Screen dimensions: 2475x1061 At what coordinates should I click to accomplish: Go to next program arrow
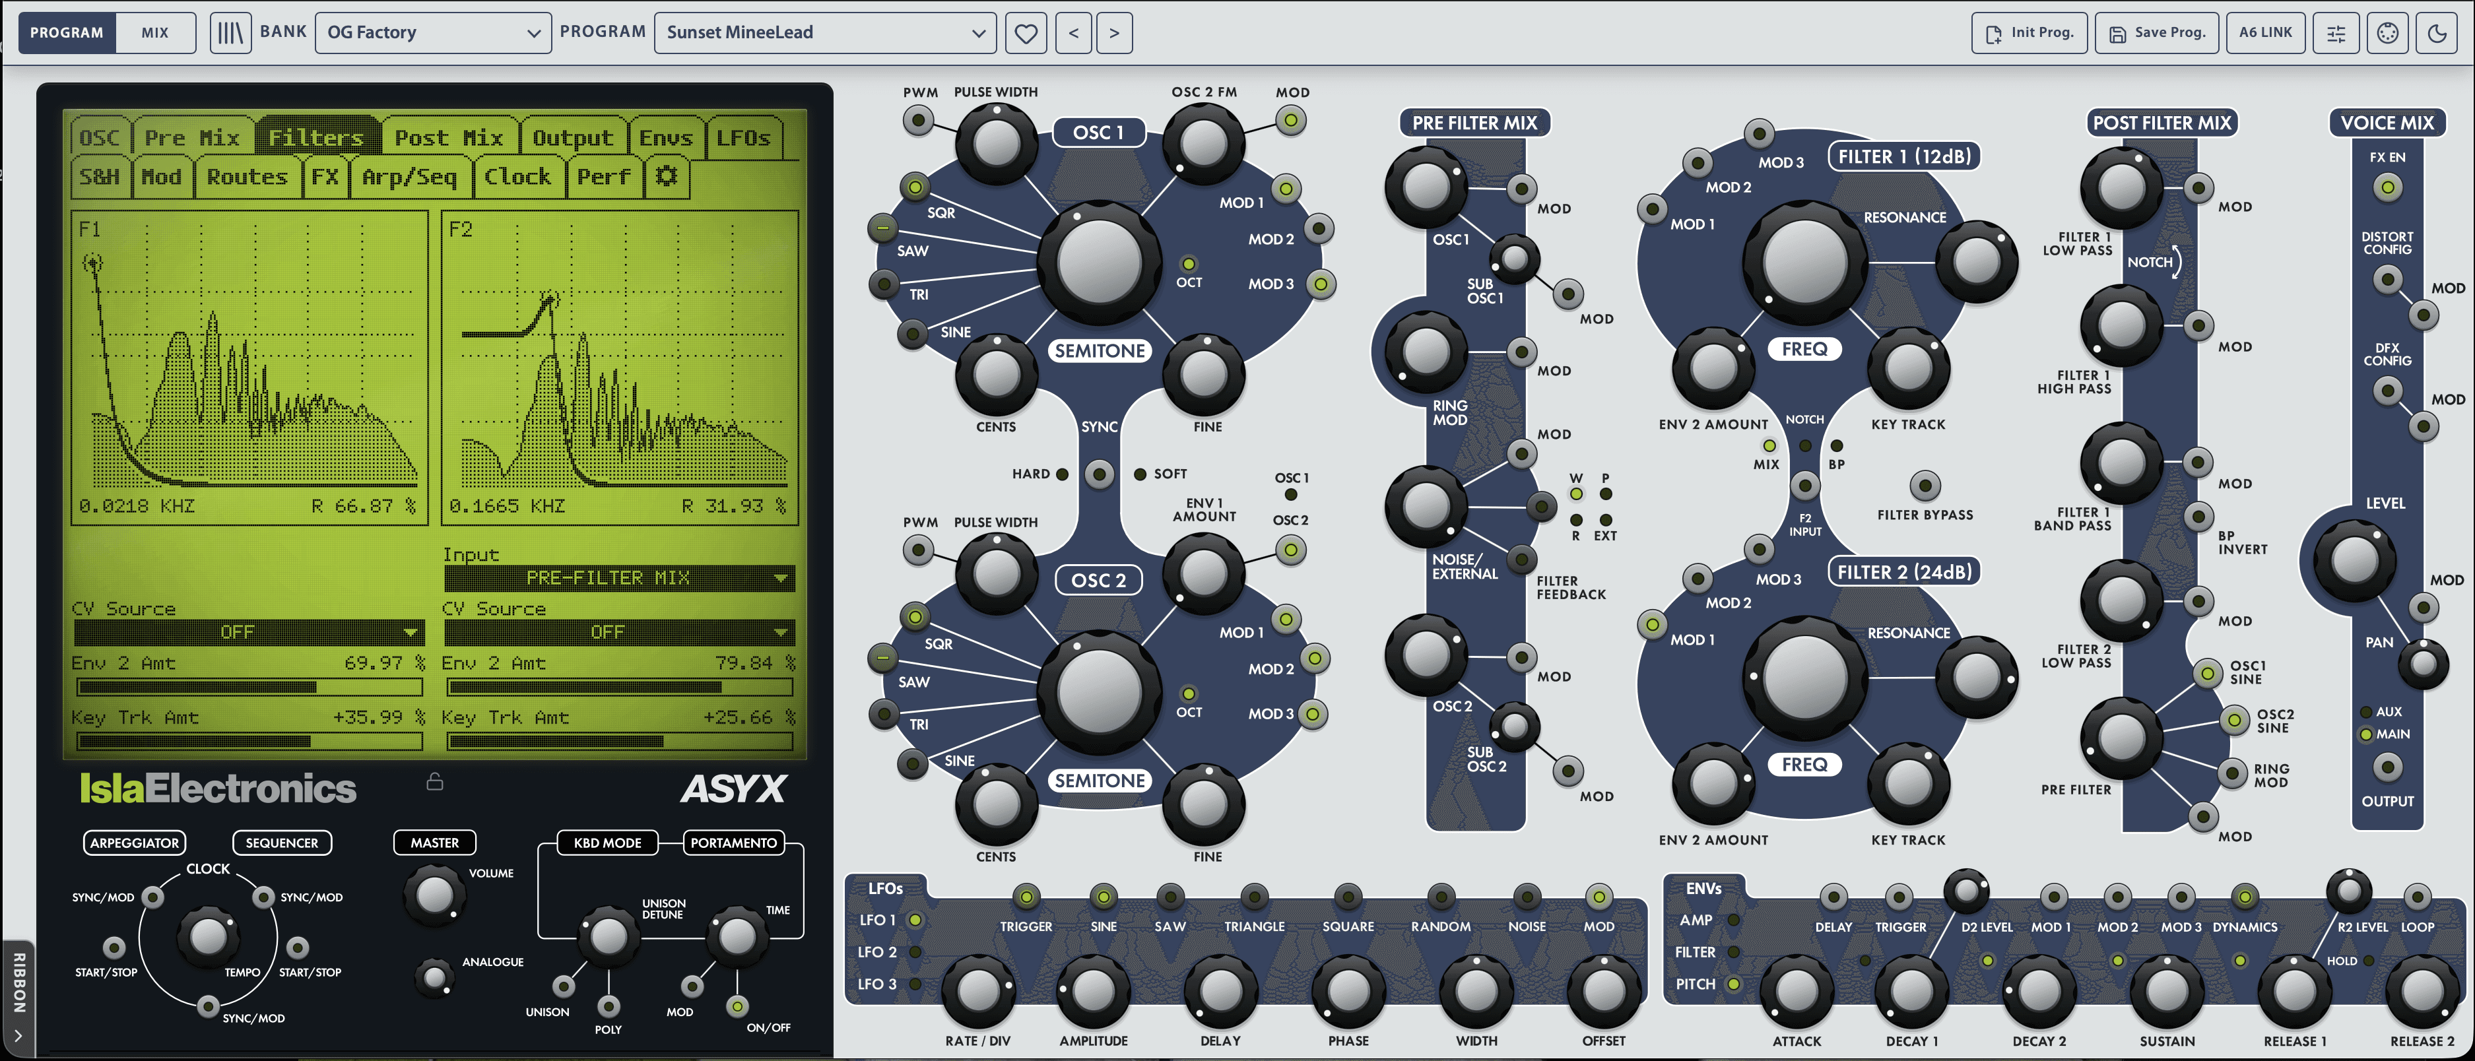[x=1115, y=34]
